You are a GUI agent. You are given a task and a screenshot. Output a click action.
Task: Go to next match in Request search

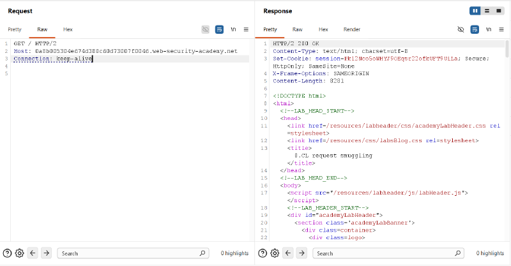[x=46, y=253]
